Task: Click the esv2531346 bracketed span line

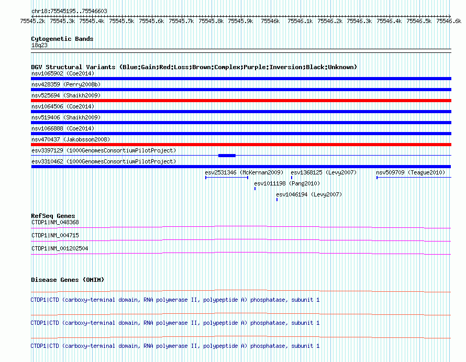Action: (227, 178)
